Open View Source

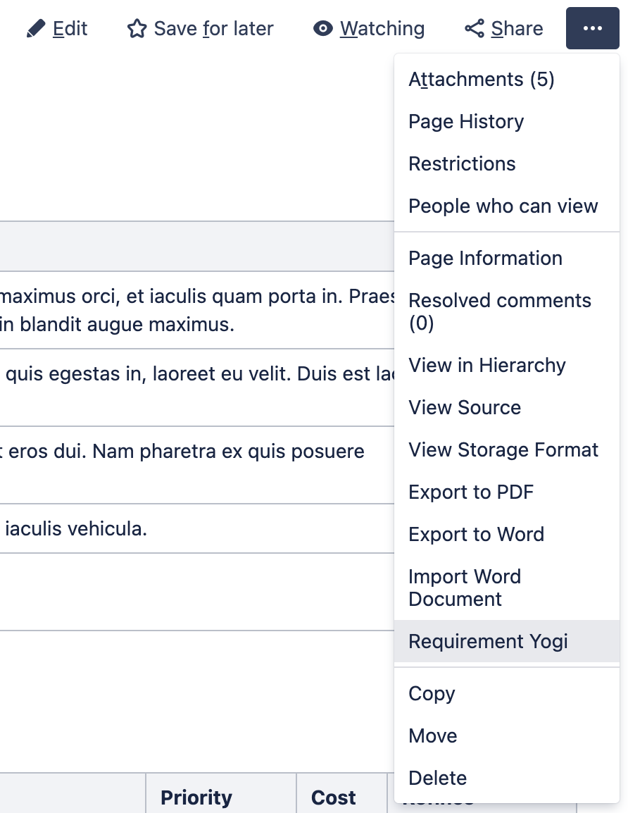coord(465,407)
